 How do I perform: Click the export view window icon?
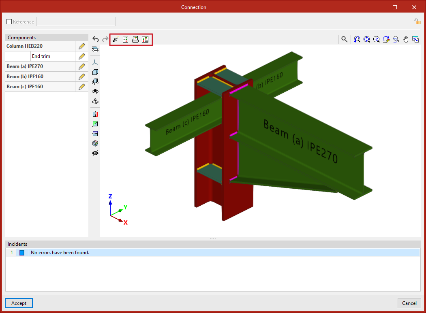415,39
